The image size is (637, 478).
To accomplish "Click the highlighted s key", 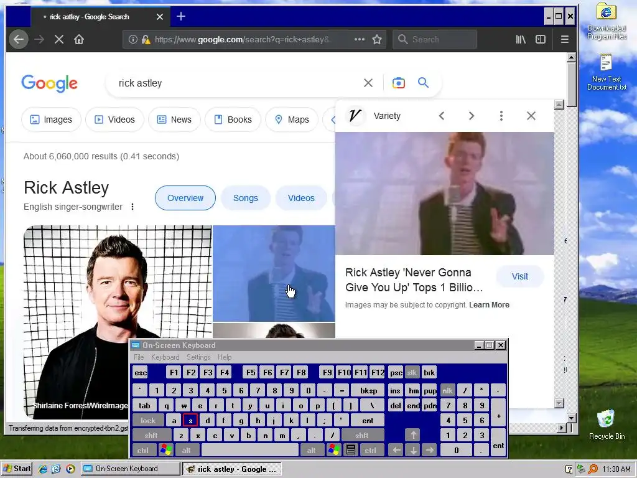I will point(190,420).
